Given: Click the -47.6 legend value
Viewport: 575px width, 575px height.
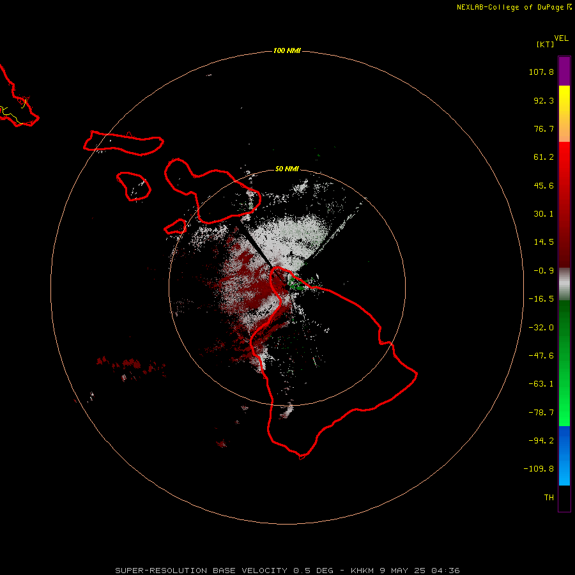Looking at the screenshot, I should [541, 356].
